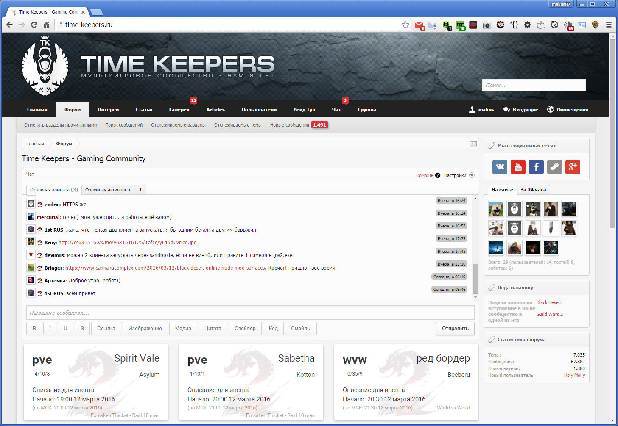618x426 pixels.
Task: Switch to Основная комната chat tab
Action: (x=54, y=190)
